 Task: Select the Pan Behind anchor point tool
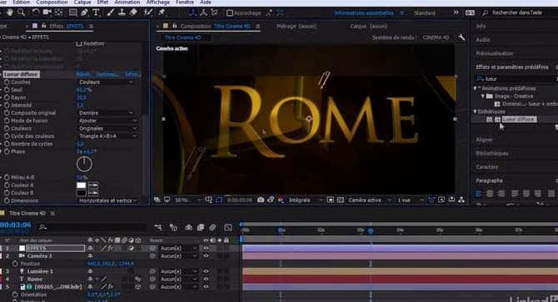pyautogui.click(x=59, y=12)
